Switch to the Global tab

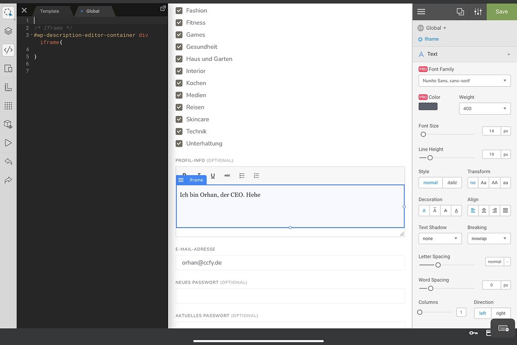pyautogui.click(x=94, y=11)
